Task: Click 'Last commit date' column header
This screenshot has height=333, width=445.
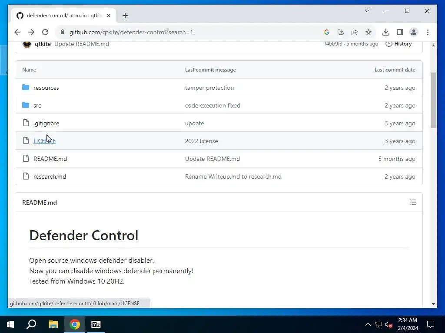Action: coord(395,70)
